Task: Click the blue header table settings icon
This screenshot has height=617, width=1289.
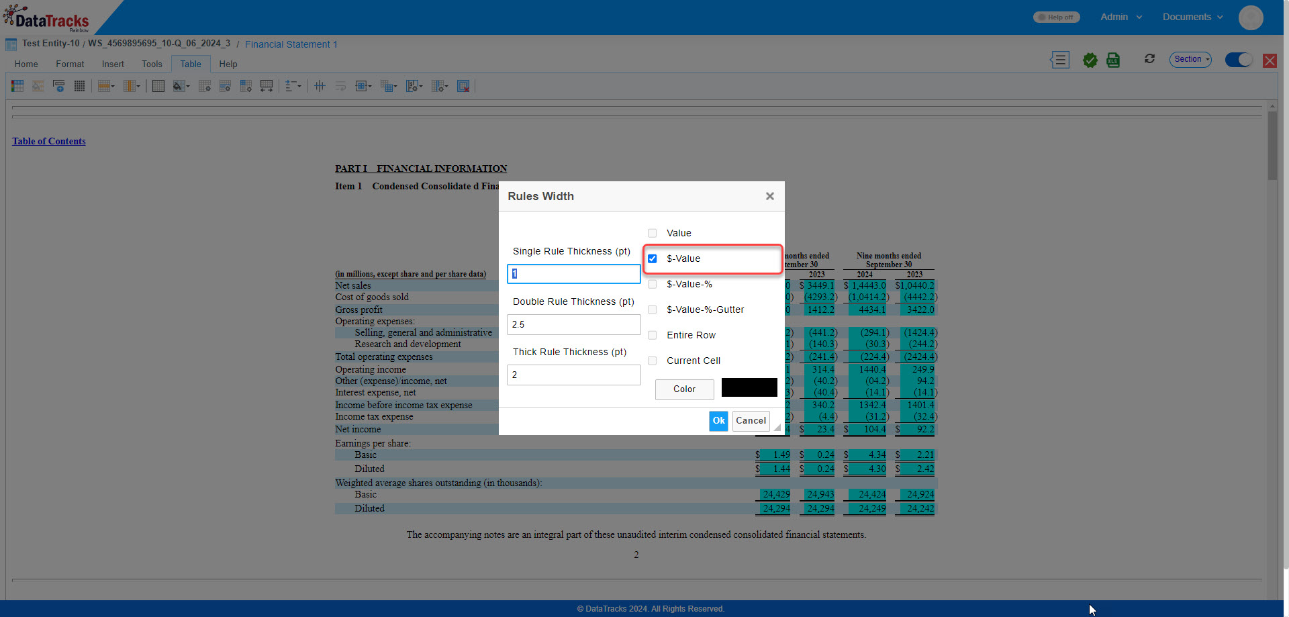Action: [x=246, y=86]
